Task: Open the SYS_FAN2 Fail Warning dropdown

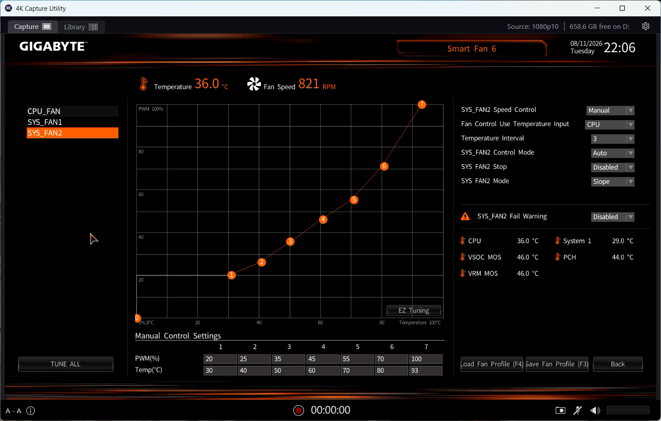Action: (613, 217)
